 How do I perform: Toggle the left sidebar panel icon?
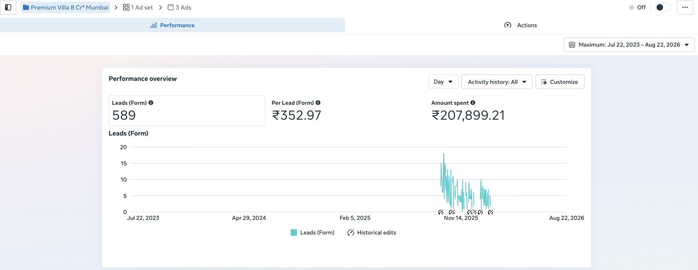[x=8, y=7]
